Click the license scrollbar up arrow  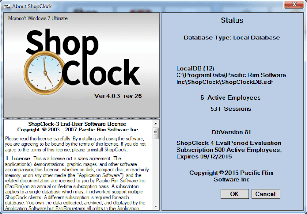click(156, 124)
